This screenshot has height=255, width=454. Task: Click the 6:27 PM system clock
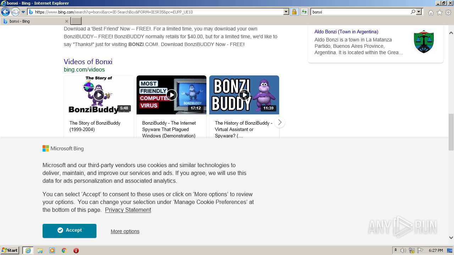pos(436,250)
